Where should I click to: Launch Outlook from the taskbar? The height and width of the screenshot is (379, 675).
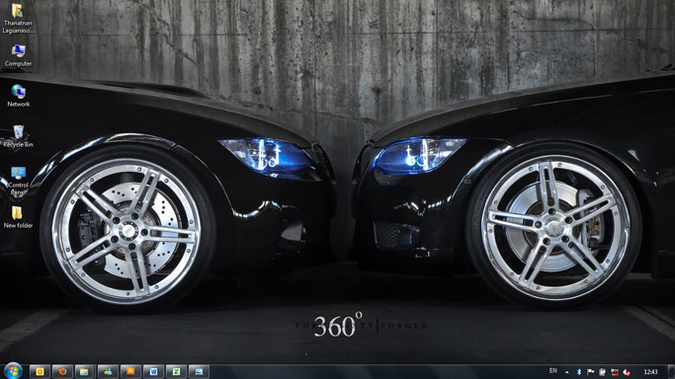pyautogui.click(x=40, y=371)
